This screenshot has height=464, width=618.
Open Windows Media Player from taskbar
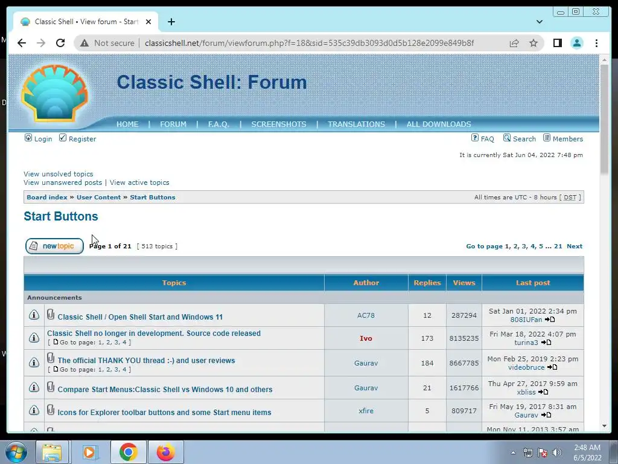pyautogui.click(x=89, y=452)
